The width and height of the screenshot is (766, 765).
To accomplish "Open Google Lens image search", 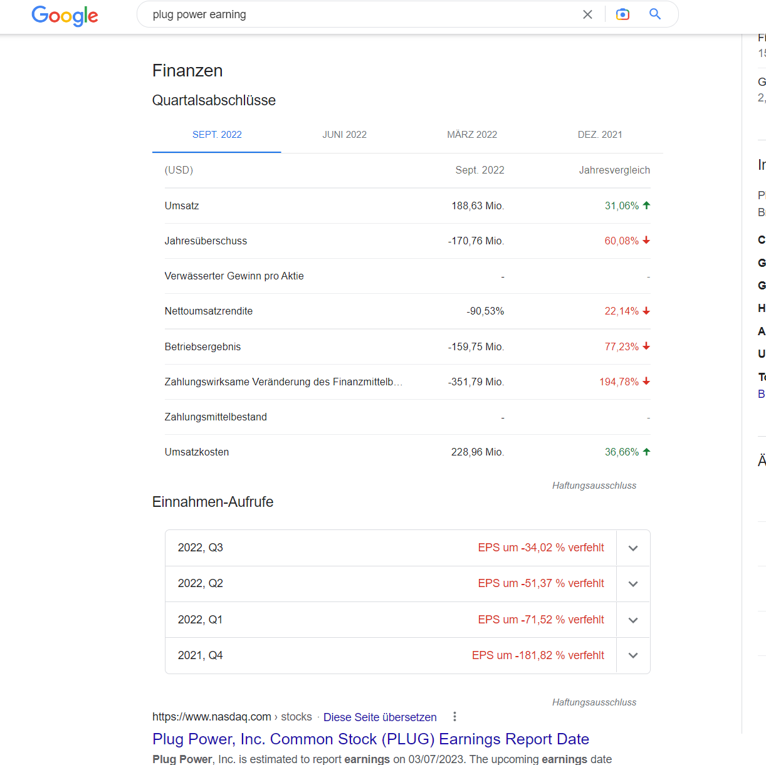I will [x=622, y=14].
